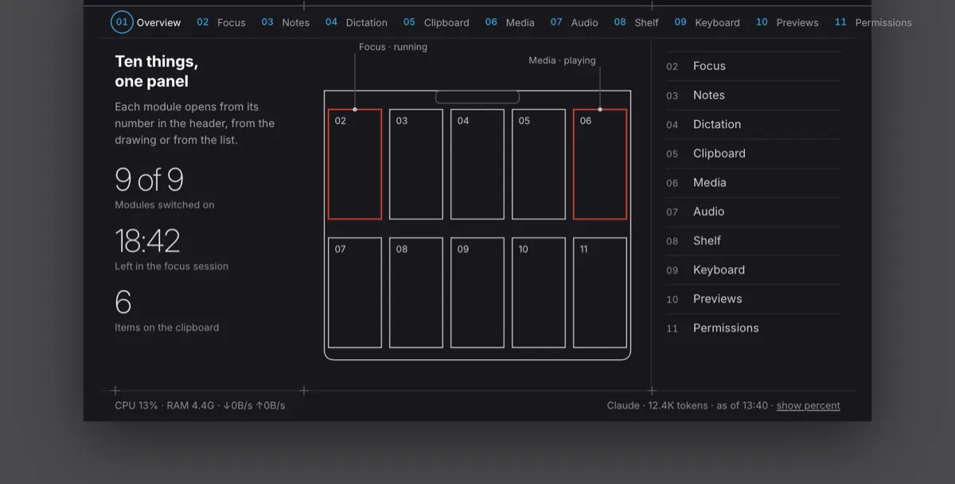Open Permissions from the right-hand list
955x484 pixels.
point(753,328)
